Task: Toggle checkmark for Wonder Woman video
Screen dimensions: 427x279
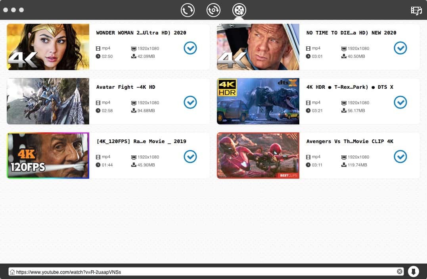Action: coord(190,48)
